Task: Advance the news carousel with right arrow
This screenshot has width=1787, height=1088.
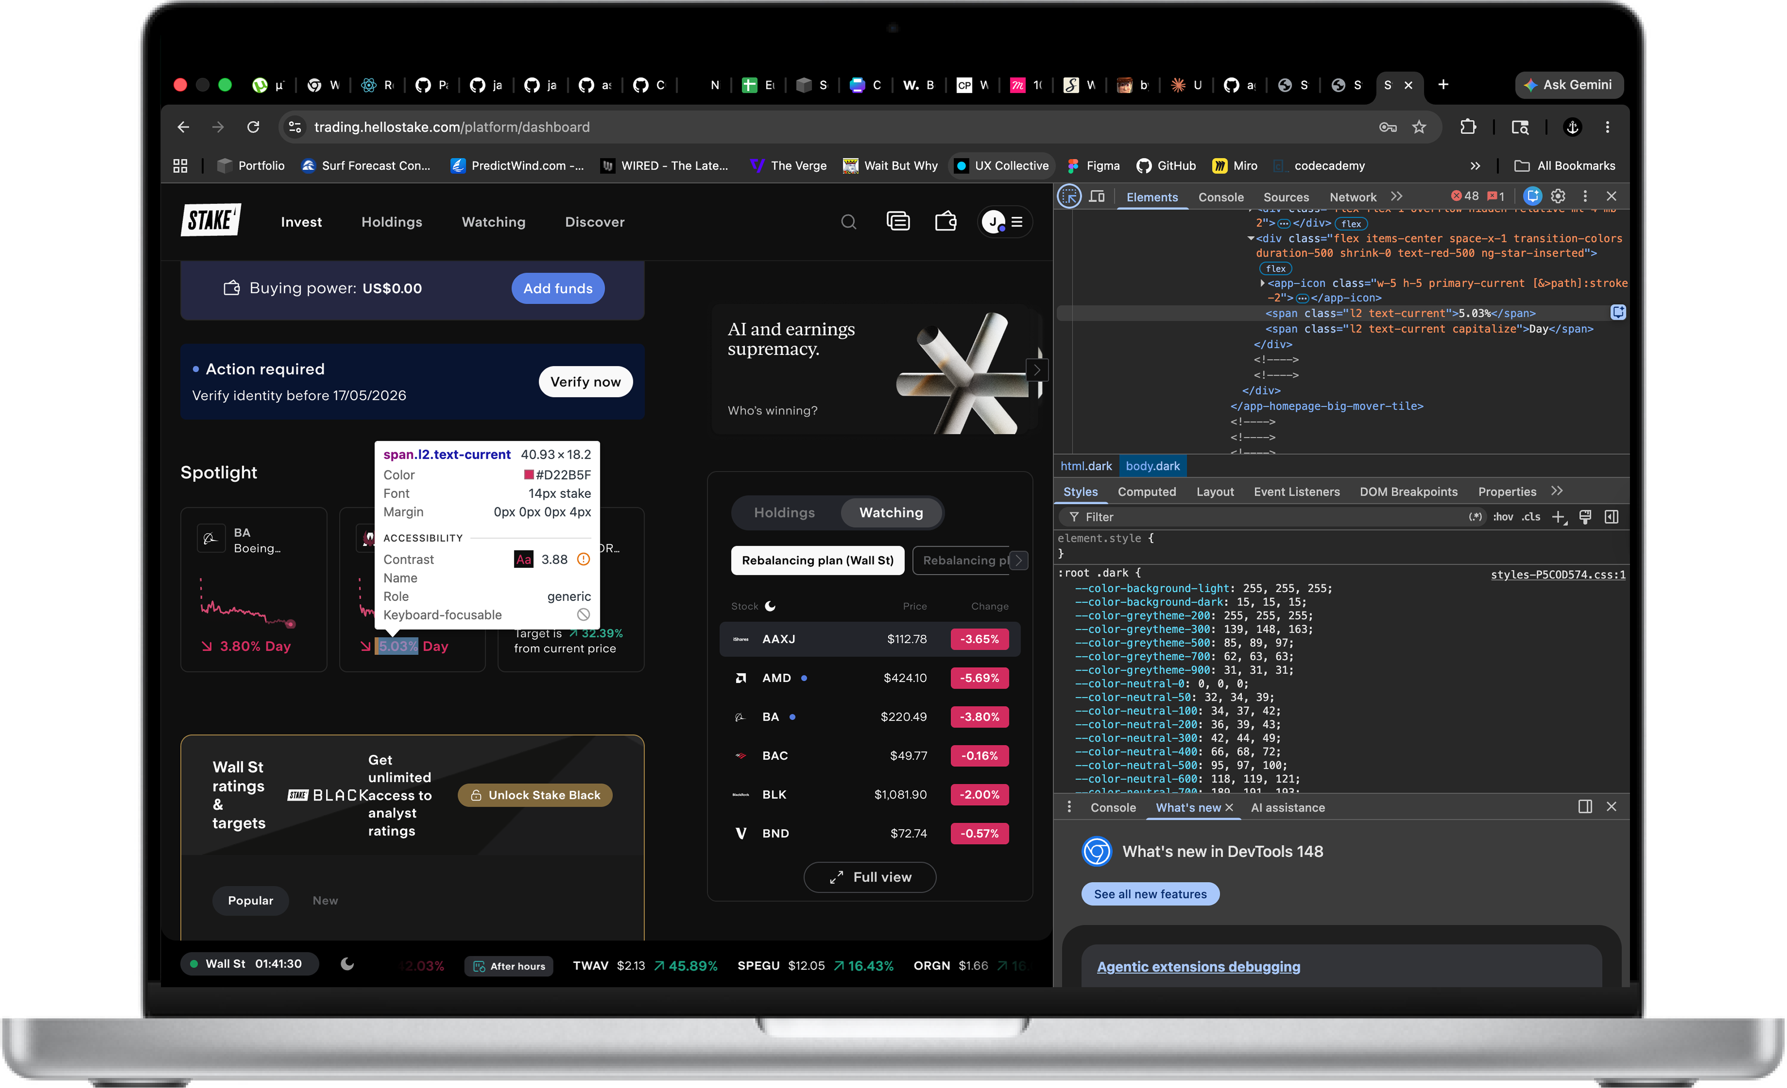Action: pos(1037,370)
